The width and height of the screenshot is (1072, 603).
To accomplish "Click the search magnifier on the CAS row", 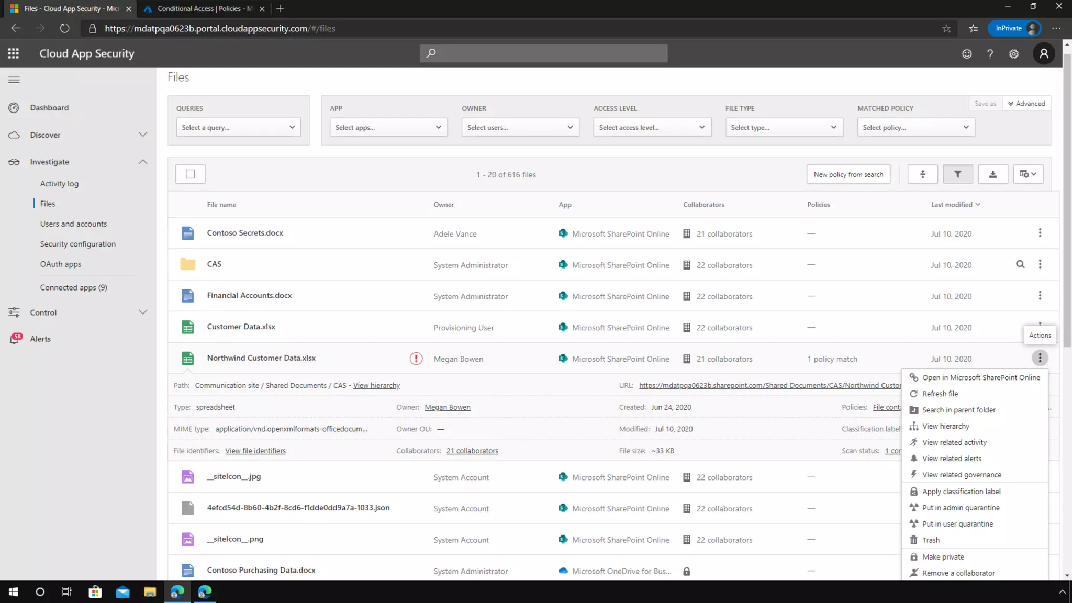I will click(x=1020, y=264).
